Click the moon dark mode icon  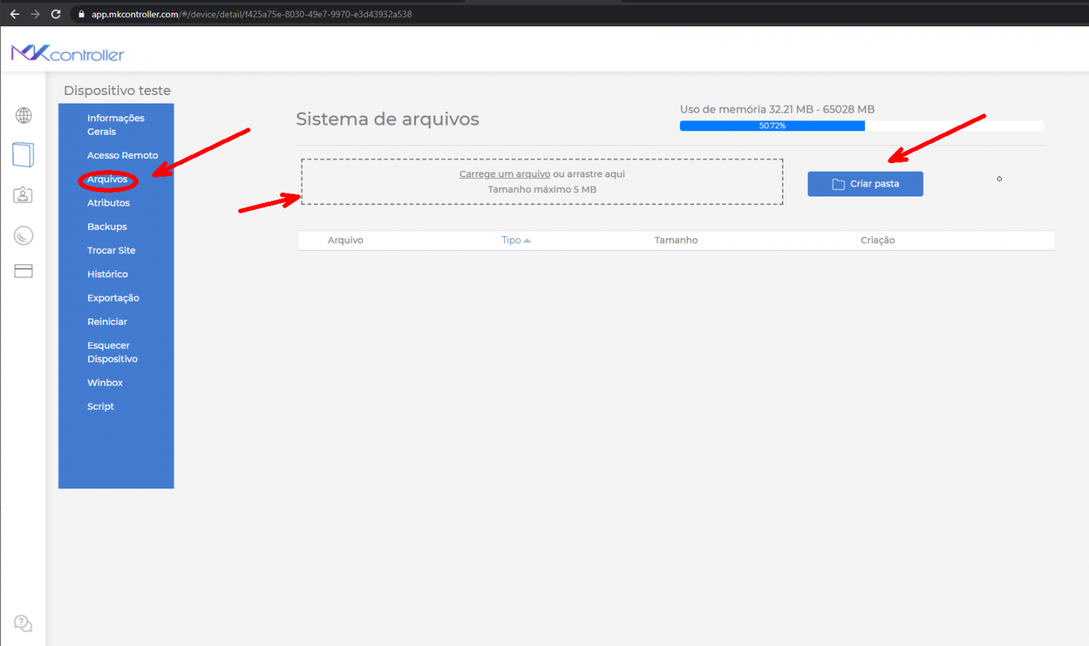[23, 235]
